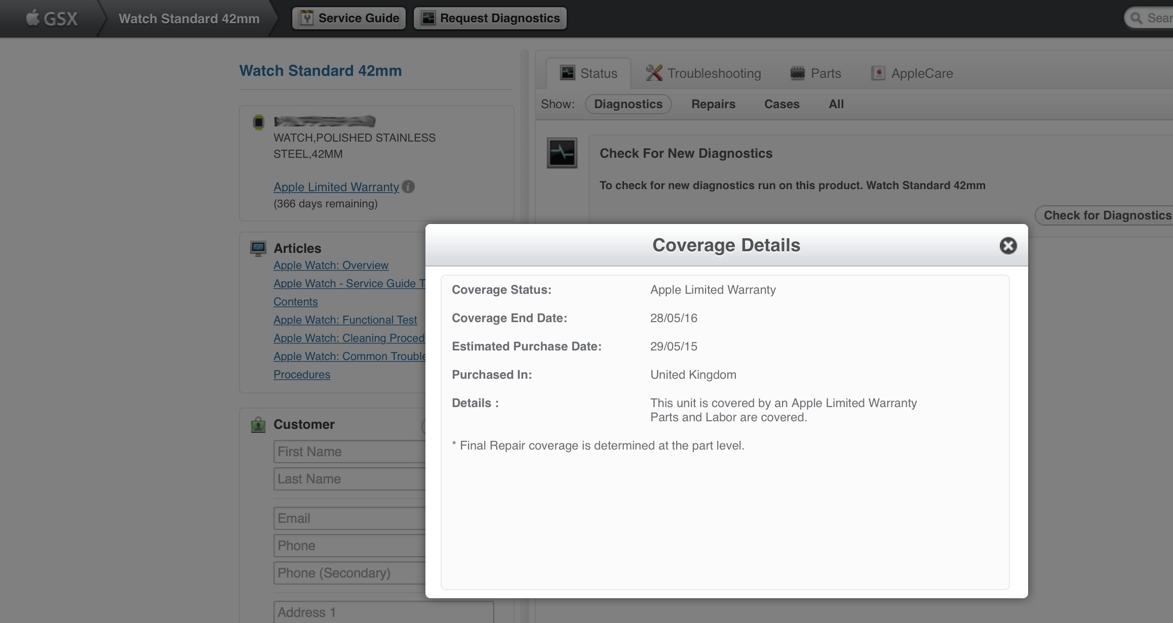The image size is (1173, 623).
Task: Click the warranty info icon
Action: pyautogui.click(x=408, y=187)
